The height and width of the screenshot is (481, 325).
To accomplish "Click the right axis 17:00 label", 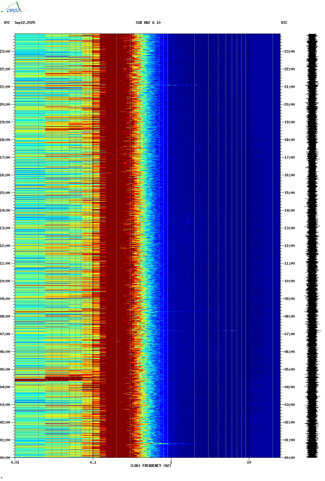I will point(290,157).
